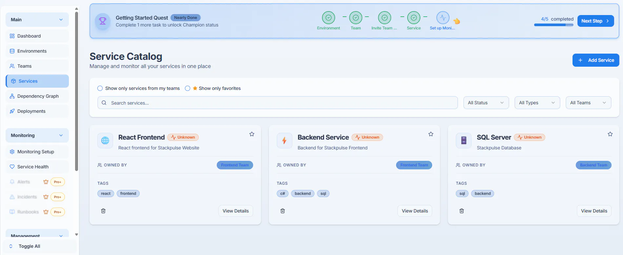Click the Add Service button
The height and width of the screenshot is (255, 623).
tap(596, 60)
